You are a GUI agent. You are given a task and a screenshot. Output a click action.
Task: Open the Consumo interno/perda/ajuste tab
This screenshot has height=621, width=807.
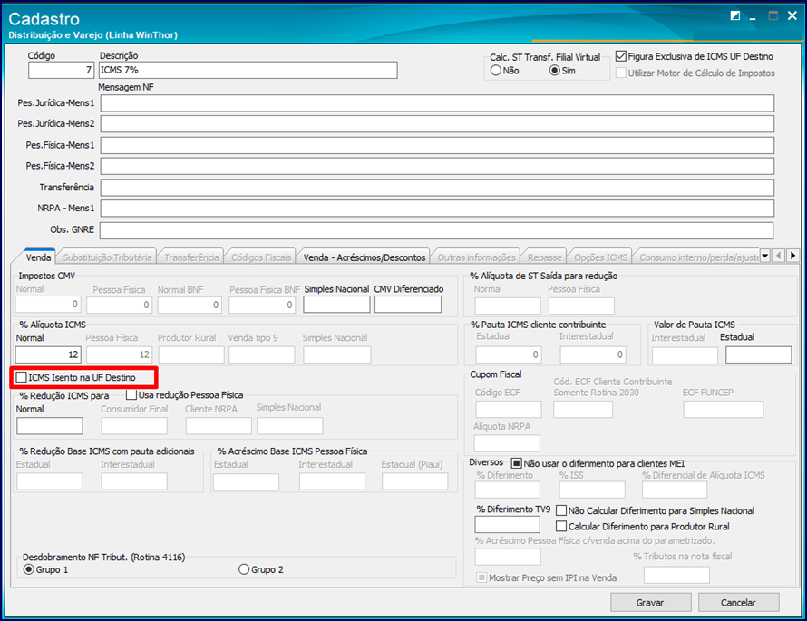[x=698, y=257]
